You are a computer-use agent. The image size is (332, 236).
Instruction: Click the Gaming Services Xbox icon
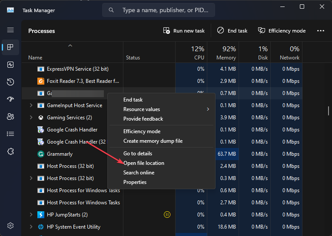click(x=41, y=118)
